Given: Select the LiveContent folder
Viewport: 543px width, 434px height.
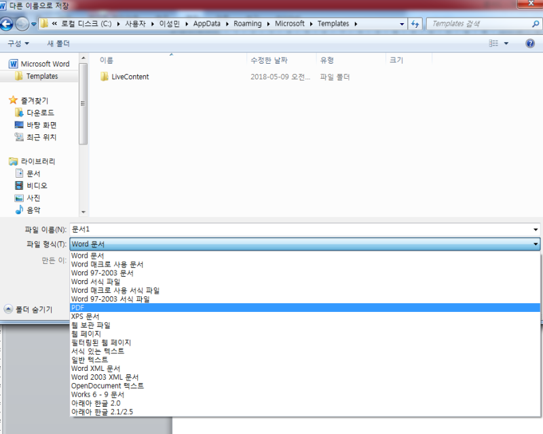Looking at the screenshot, I should tap(125, 77).
